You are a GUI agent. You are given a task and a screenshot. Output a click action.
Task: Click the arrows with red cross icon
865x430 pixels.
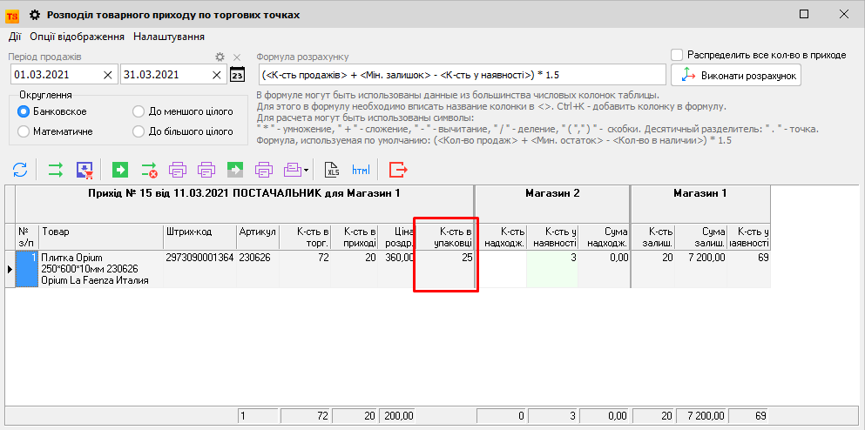coord(149,169)
